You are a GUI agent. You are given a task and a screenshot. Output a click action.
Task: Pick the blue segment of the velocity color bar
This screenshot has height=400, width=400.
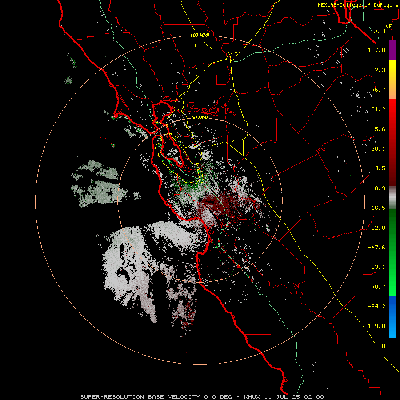[392, 317]
